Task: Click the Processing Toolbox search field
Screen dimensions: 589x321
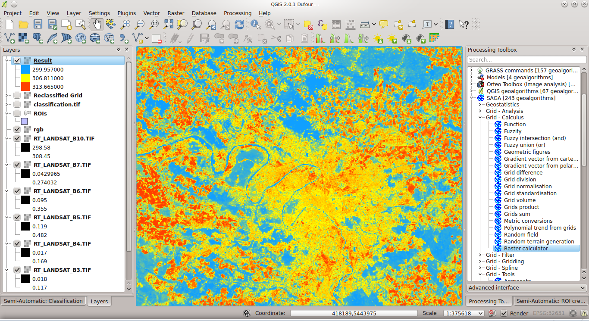Action: click(x=526, y=59)
